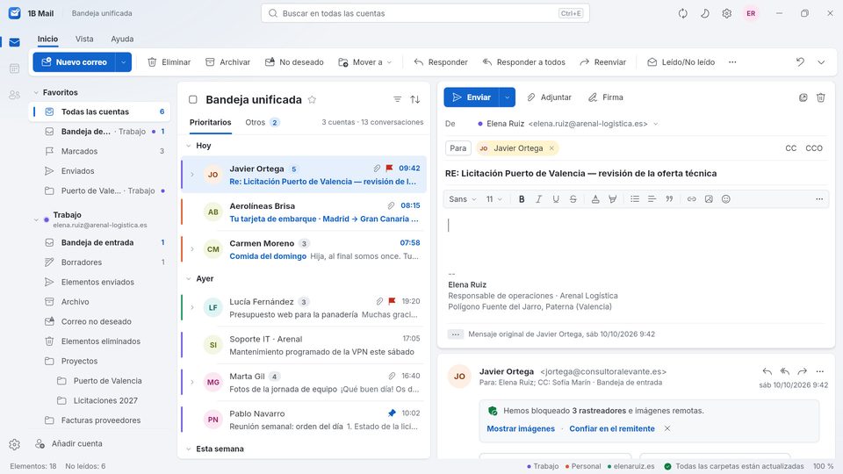Screen dimensions: 843x474
Task: Click the sort order arrows icon
Action: click(415, 99)
